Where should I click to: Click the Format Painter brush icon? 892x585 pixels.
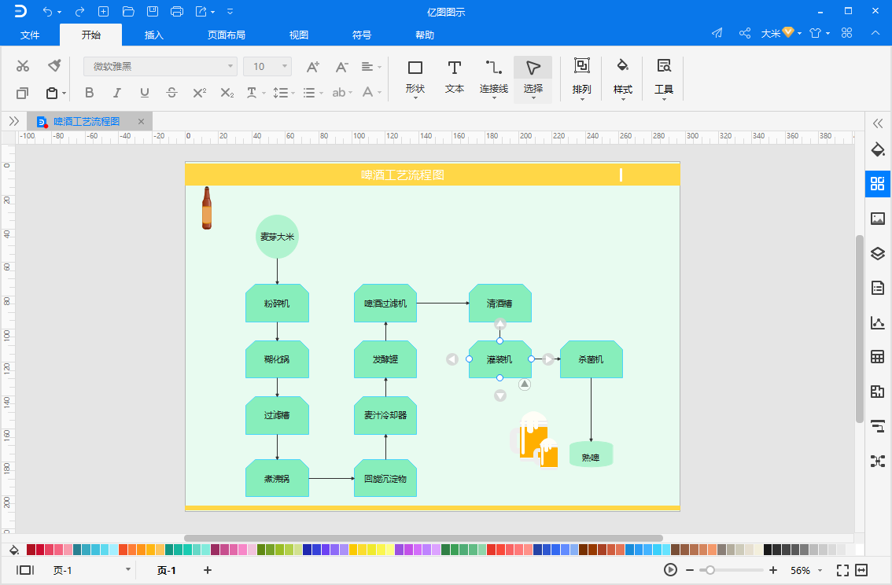point(53,66)
